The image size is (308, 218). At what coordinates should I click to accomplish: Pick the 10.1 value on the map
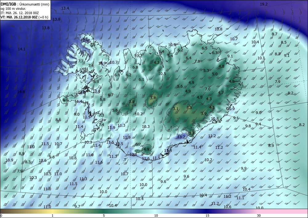pyautogui.click(x=261, y=58)
